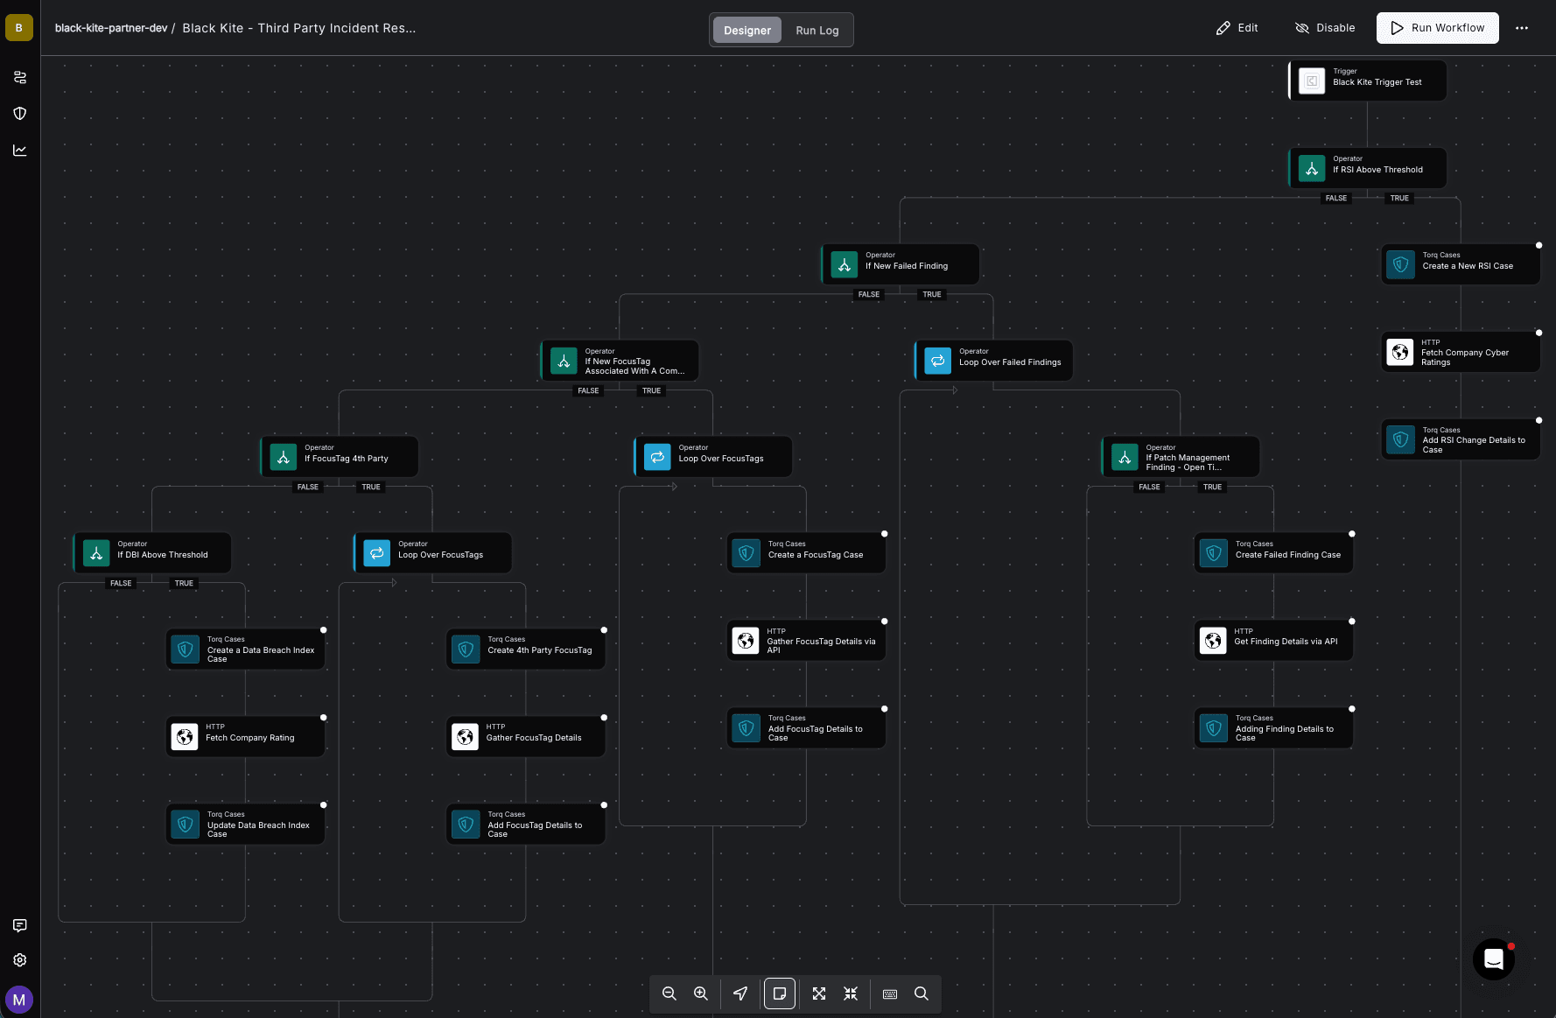Select the Add RSI Change Details to Case node
1556x1018 pixels.
(x=1461, y=439)
